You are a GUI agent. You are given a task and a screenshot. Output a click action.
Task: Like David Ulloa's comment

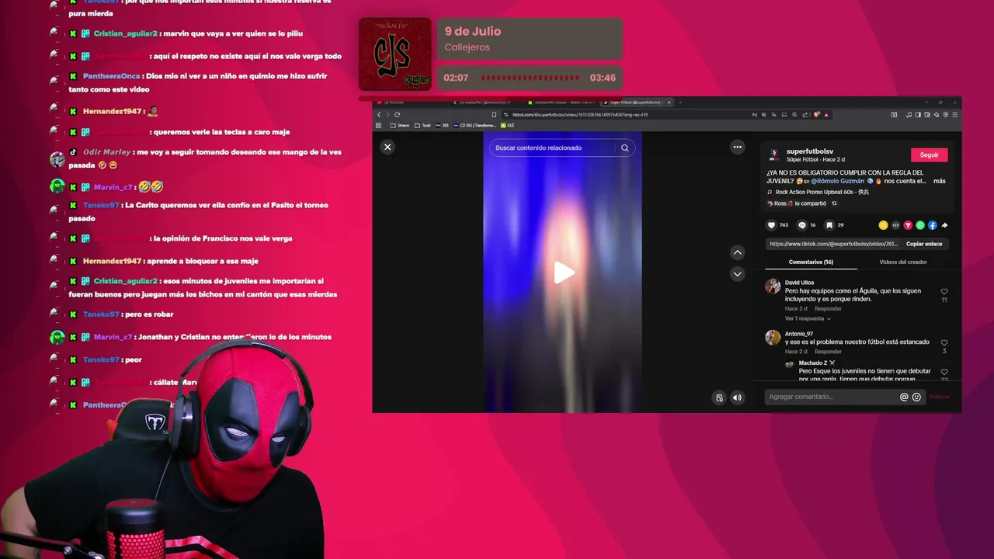(944, 292)
